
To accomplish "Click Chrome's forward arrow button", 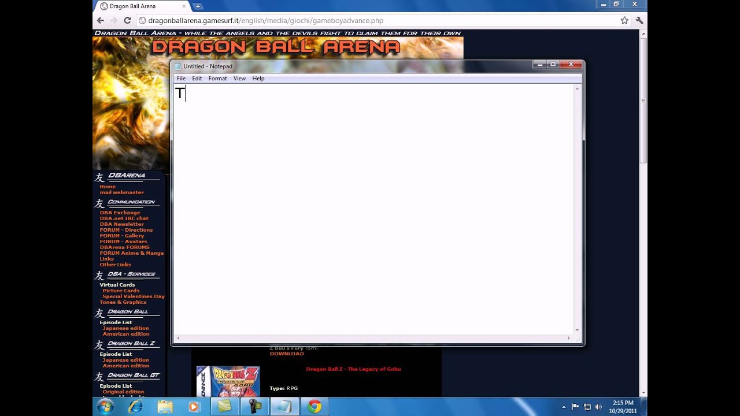I will pos(114,20).
